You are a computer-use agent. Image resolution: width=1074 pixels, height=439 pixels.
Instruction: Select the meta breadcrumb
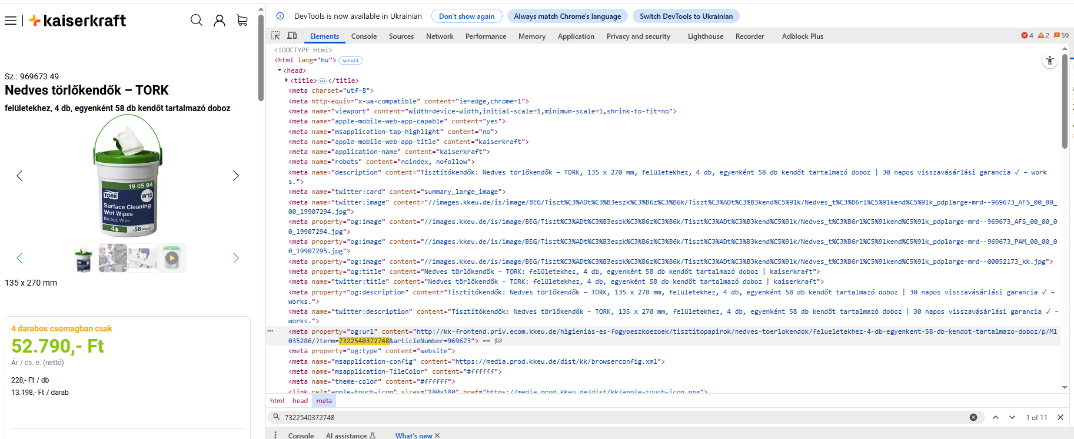click(324, 401)
